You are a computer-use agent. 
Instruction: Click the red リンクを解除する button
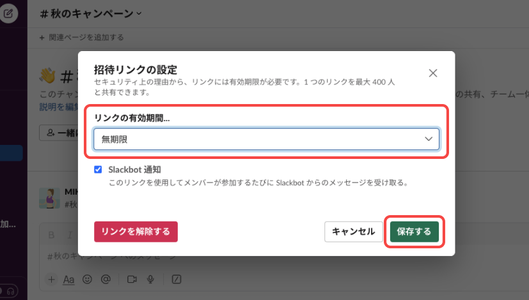[136, 231]
